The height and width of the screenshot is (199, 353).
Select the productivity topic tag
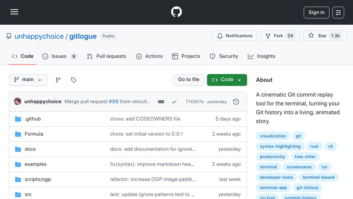[x=272, y=157]
